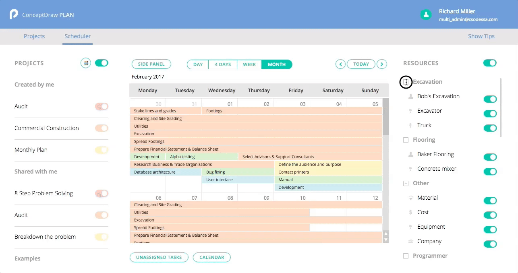Disable the Cost resource switch
This screenshot has width=518, height=273.
tap(490, 215)
